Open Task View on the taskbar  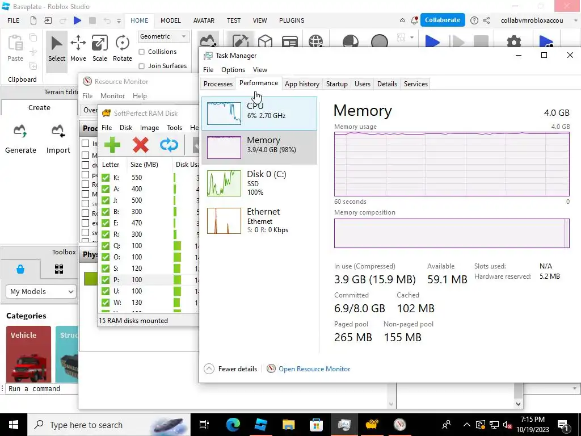(x=204, y=425)
